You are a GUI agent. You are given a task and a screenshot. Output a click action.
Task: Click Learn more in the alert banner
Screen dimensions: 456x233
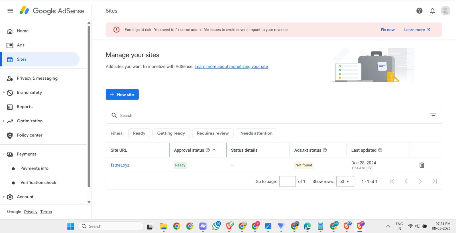coord(417,30)
